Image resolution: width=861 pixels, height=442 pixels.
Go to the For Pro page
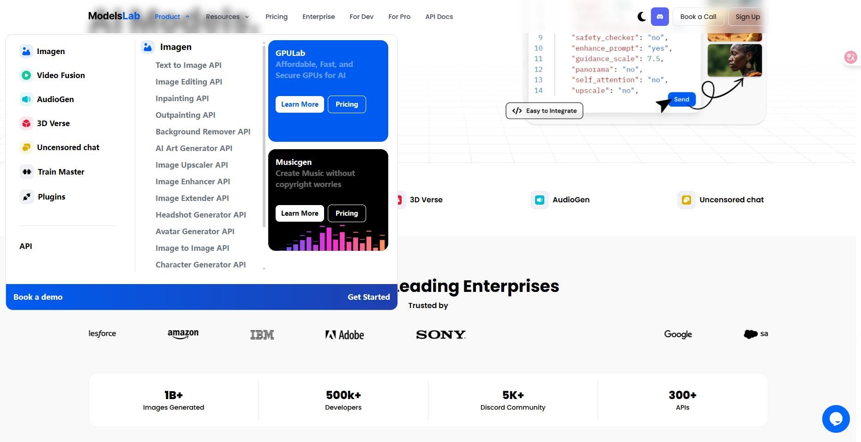(399, 17)
